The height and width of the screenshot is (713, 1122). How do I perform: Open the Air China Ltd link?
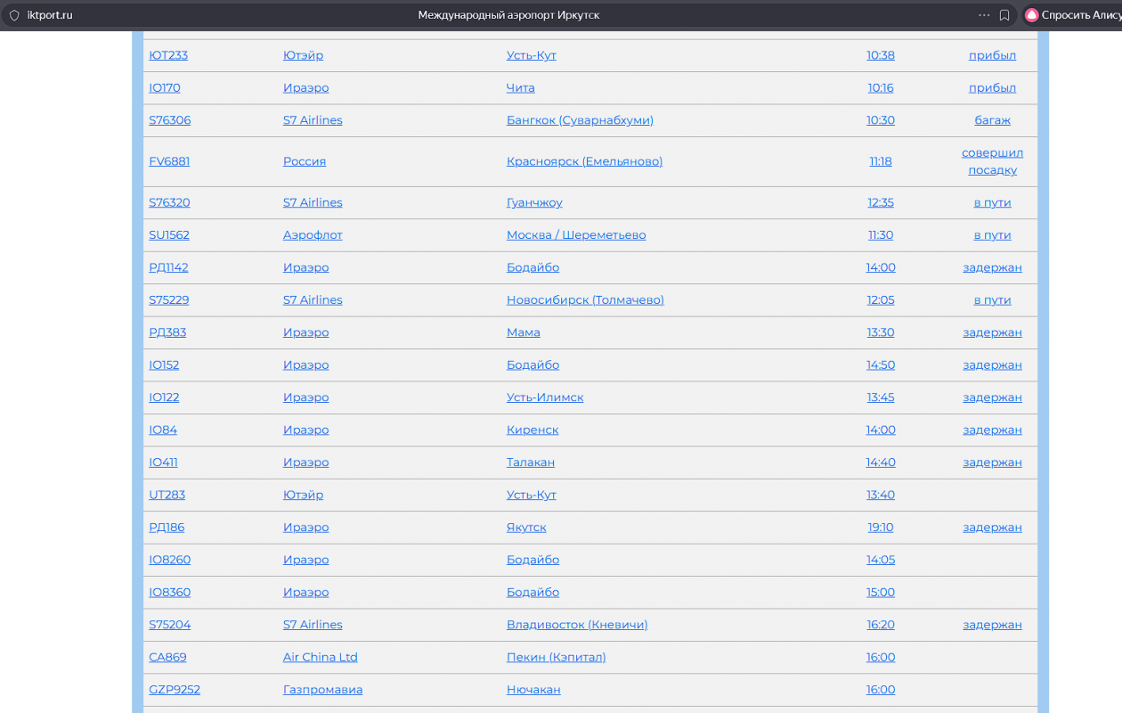[320, 658]
